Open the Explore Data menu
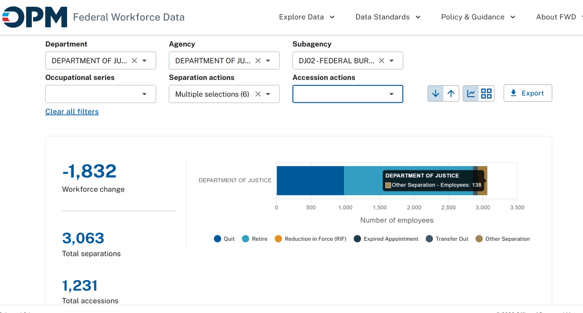Image resolution: width=583 pixels, height=313 pixels. (307, 17)
